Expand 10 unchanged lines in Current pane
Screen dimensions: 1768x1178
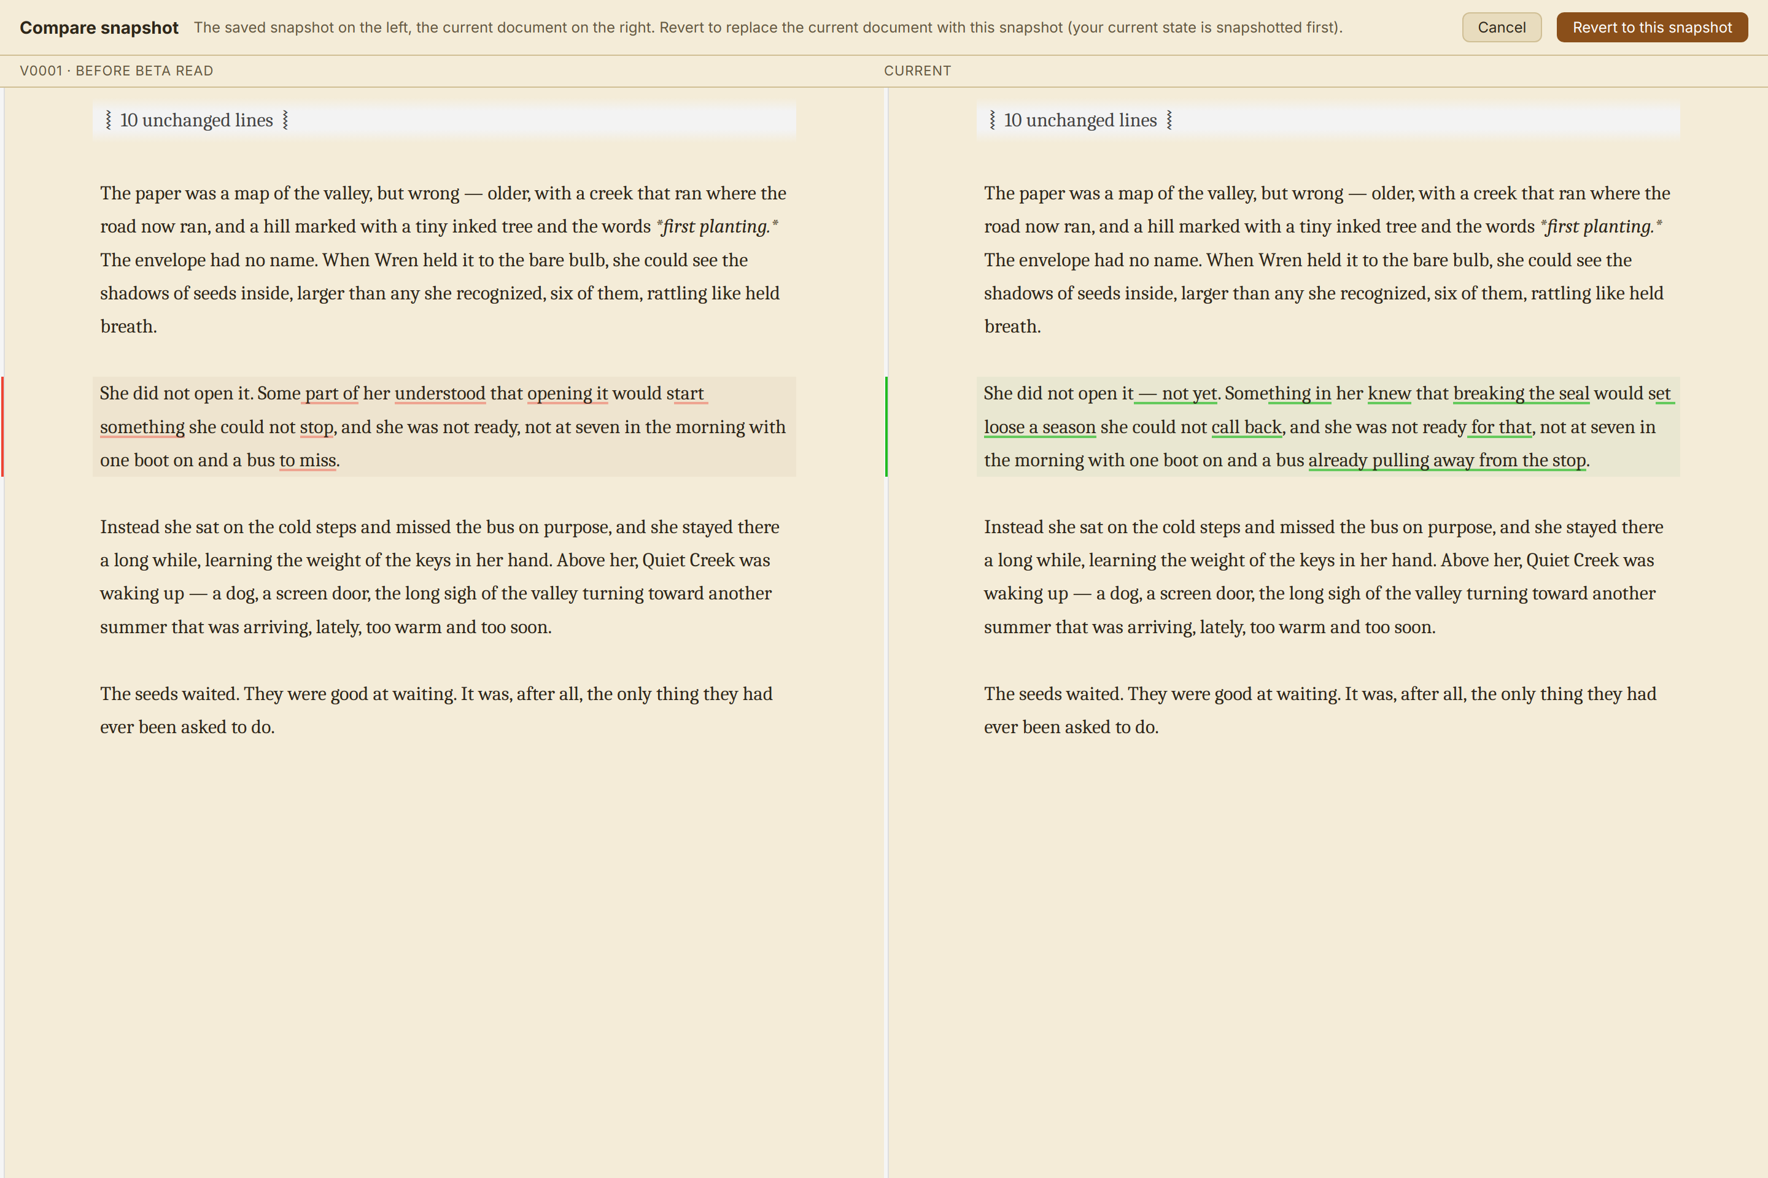(x=1328, y=120)
